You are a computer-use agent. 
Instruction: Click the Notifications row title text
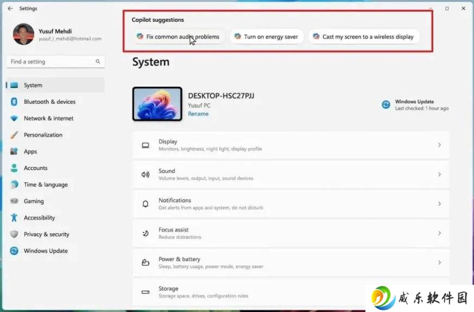coord(175,201)
